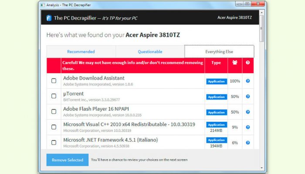This screenshot has width=305, height=174.
Task: Click the 50% value for Adobe Flash Player
Action: (x=235, y=112)
